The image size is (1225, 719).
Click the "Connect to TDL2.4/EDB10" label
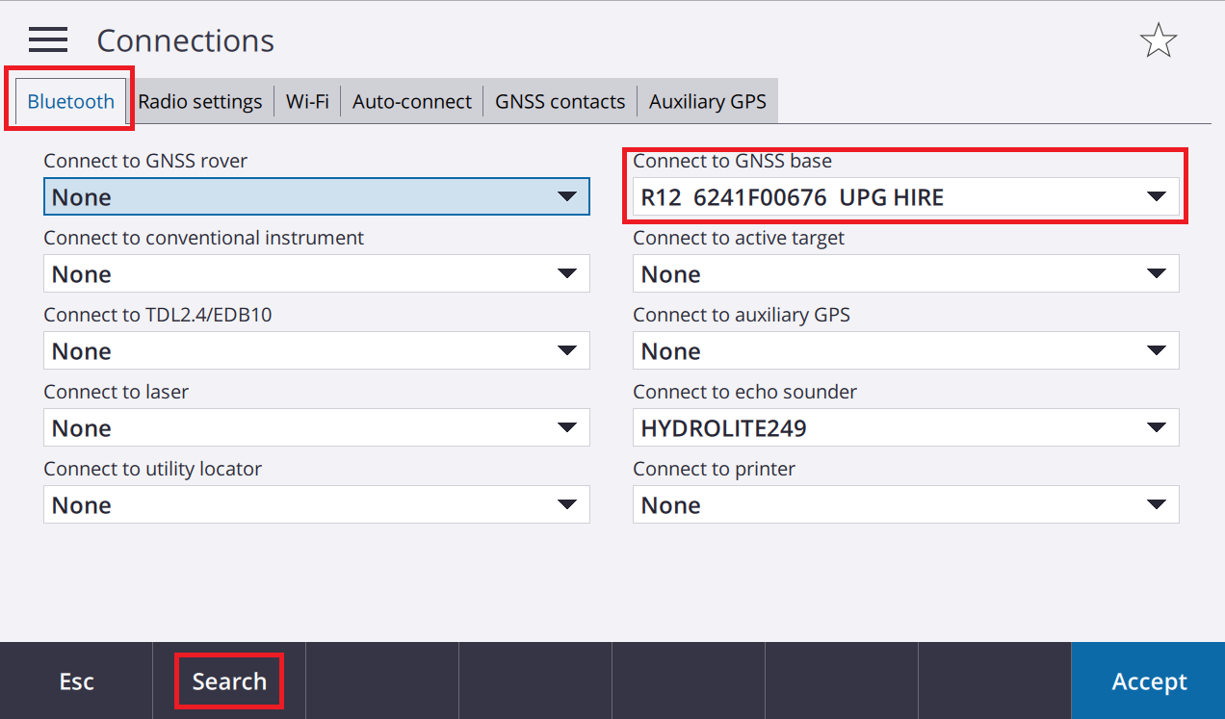pos(158,315)
